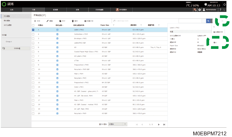The image size is (232, 137).
Task: Click the blue custom paper icon in row 5
Action: [x=57, y=47]
